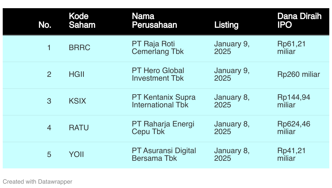Click 'PT Raja Roti Cemerlang Tbk' company name
The image size is (332, 188).
tap(158, 48)
